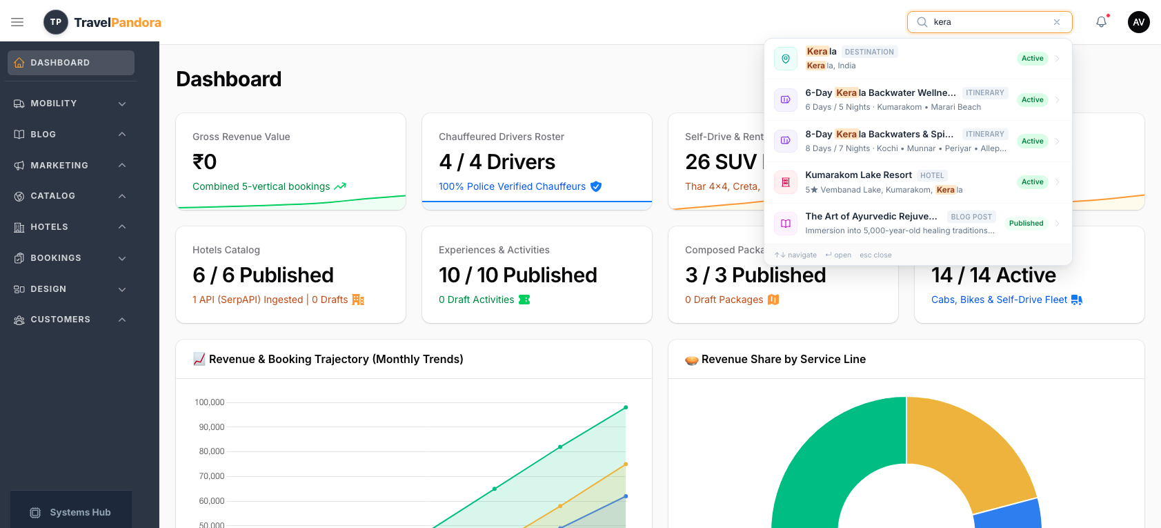This screenshot has height=528, width=1161.
Task: Click the TP TravelPandora logo
Action: pyautogui.click(x=102, y=22)
